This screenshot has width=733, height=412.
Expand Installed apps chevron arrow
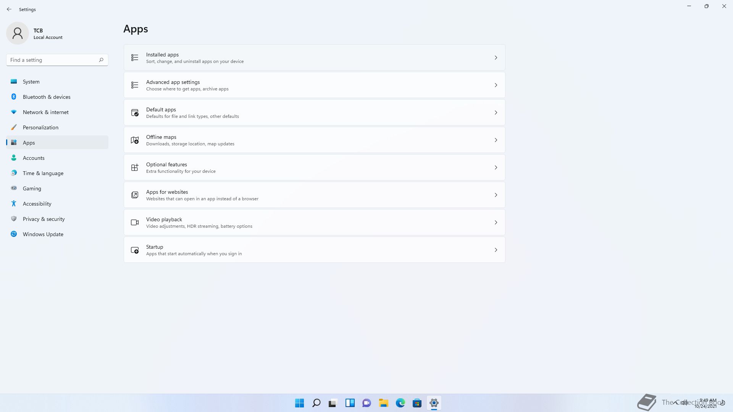point(496,58)
